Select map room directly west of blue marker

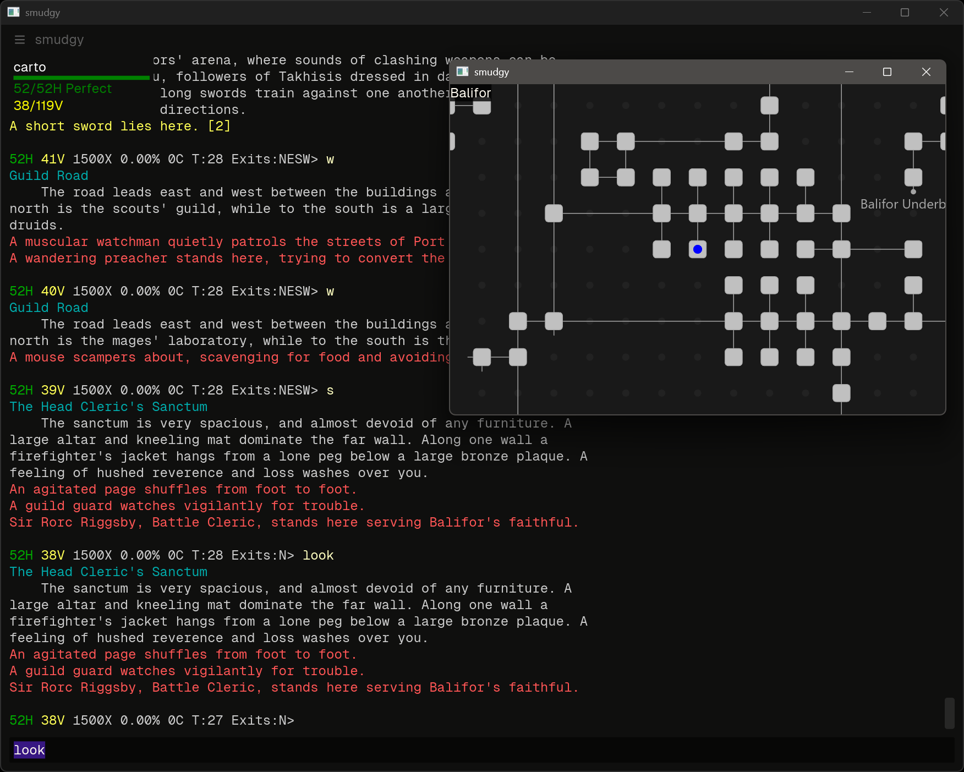point(661,249)
